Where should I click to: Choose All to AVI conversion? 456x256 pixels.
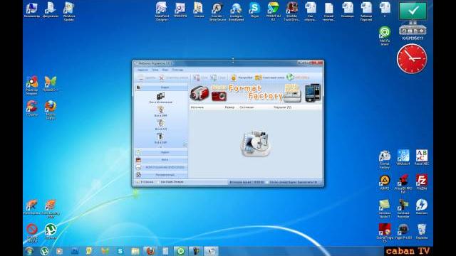(160, 125)
